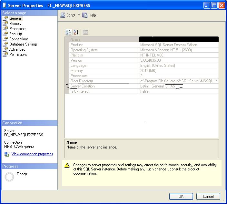Image resolution: width=227 pixels, height=204 pixels.
Task: Open the Permissions page label
Action: click(x=18, y=55)
